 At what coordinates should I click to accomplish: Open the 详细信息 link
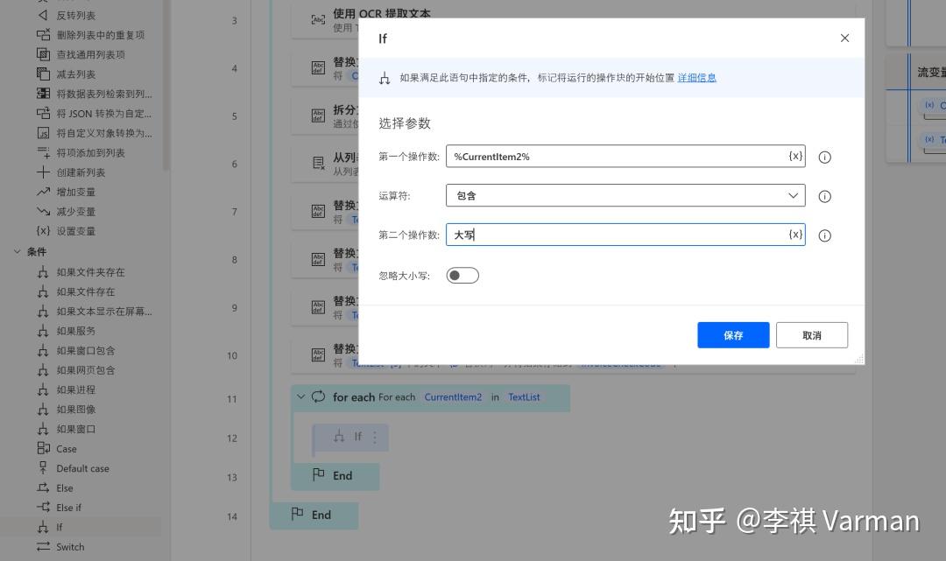click(696, 78)
